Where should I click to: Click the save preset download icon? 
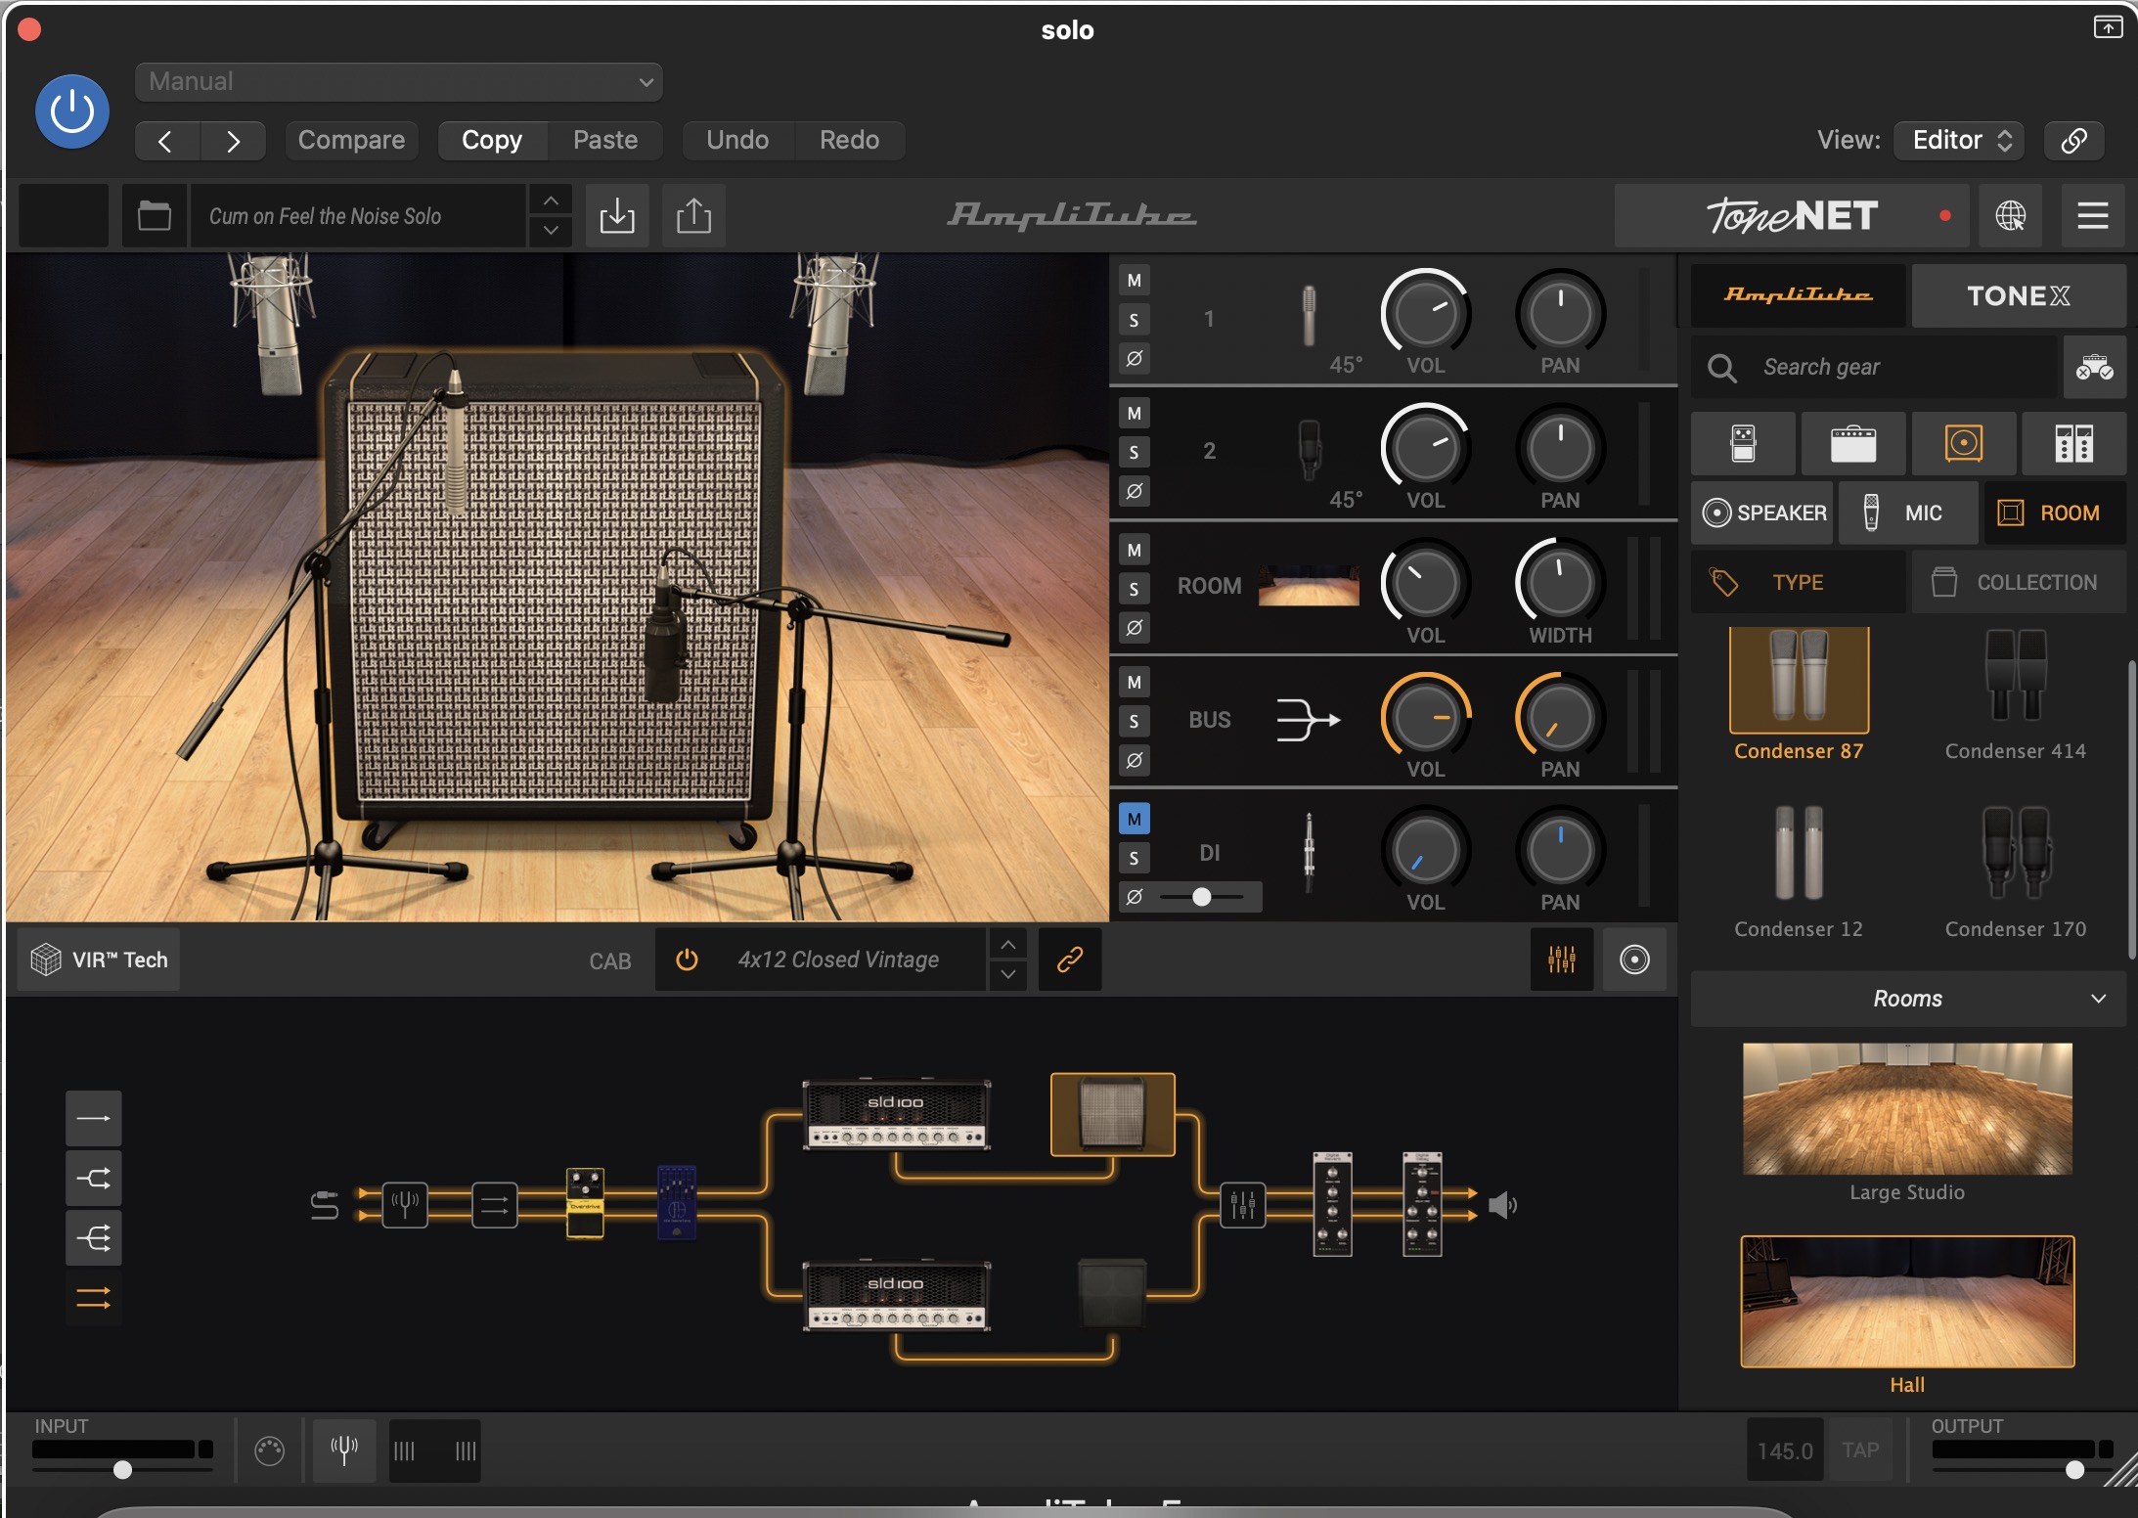coord(617,215)
